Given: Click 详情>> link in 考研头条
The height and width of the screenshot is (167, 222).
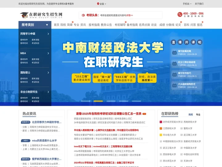Looking at the screenshot, I should coord(129,15).
